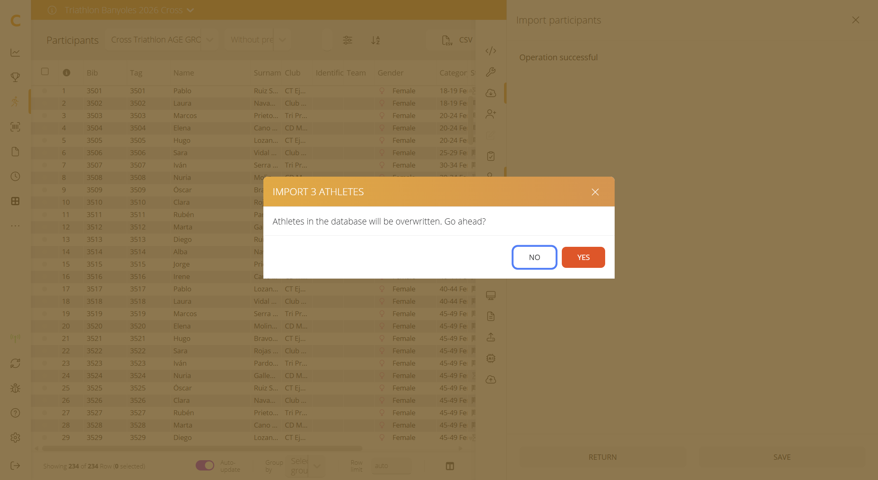
Task: Open the trophy results sidebar icon
Action: coord(15,77)
